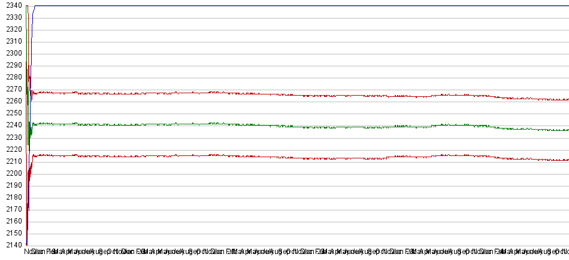Click the lower red data line
The height and width of the screenshot is (260, 569).
[299, 158]
